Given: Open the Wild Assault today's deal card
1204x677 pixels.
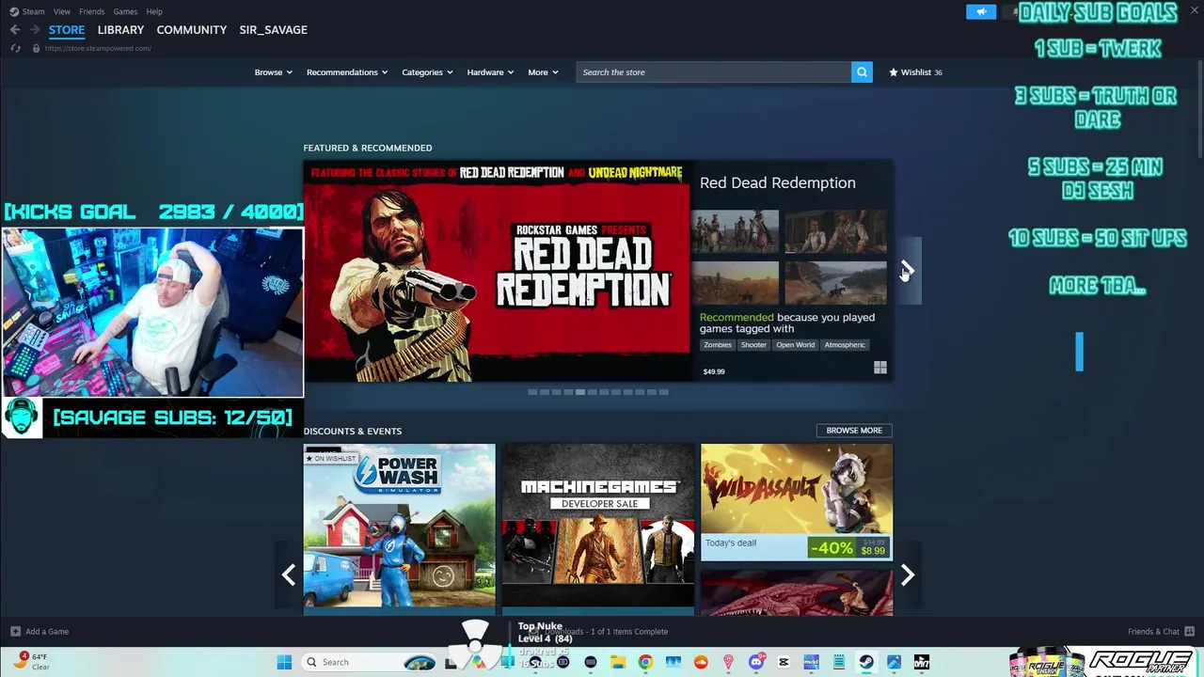Looking at the screenshot, I should (x=797, y=502).
